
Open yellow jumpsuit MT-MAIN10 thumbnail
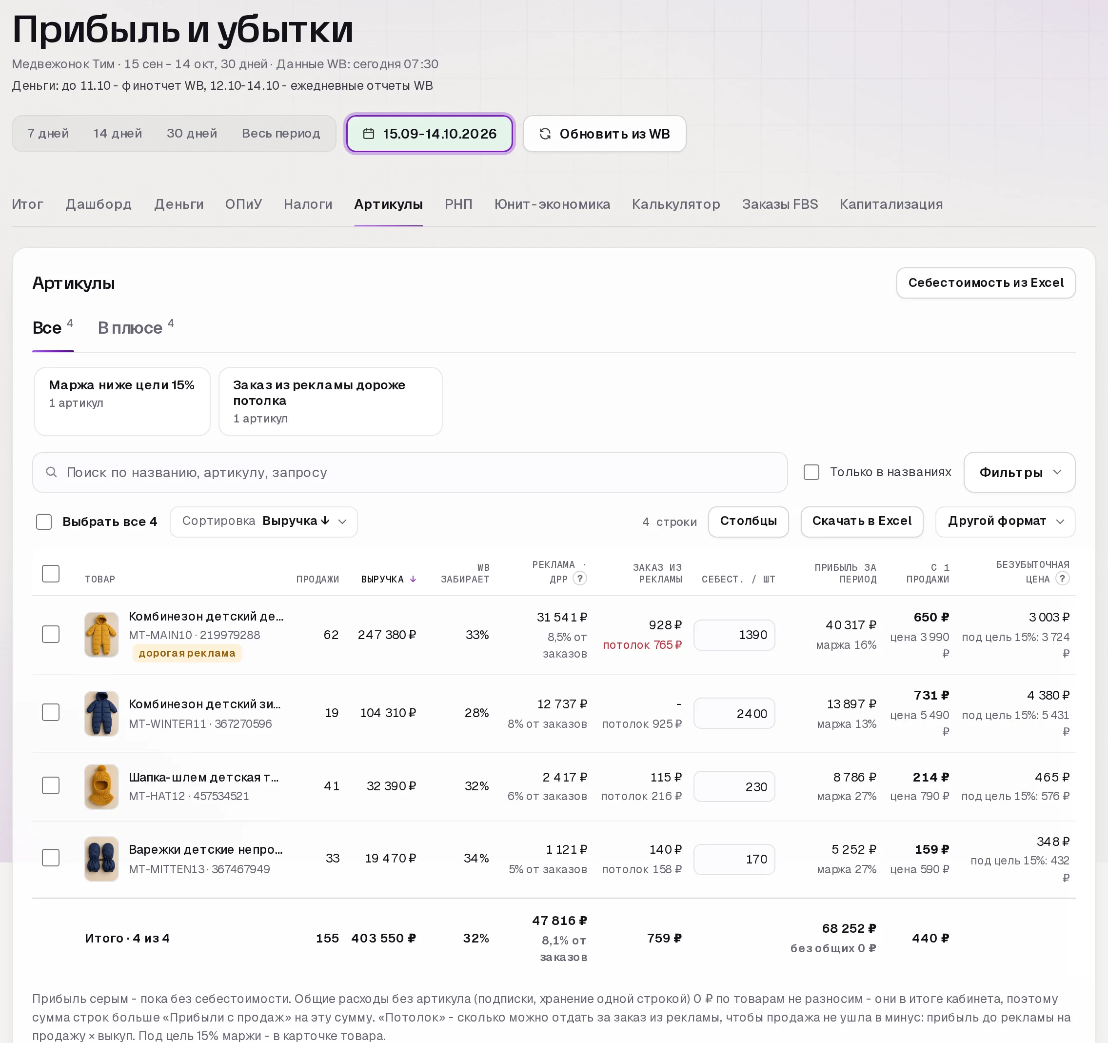[x=101, y=634]
